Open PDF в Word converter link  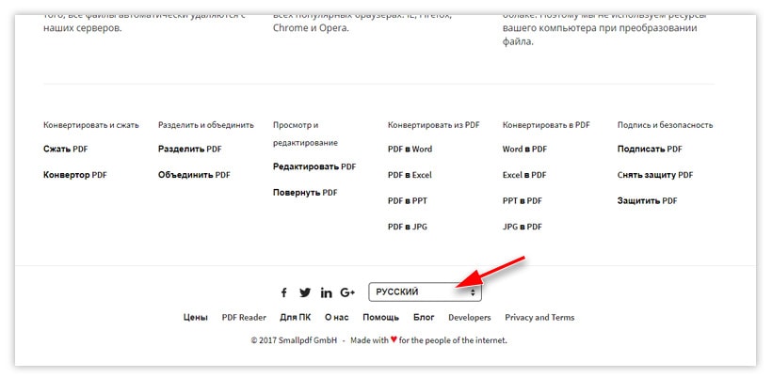tap(410, 149)
